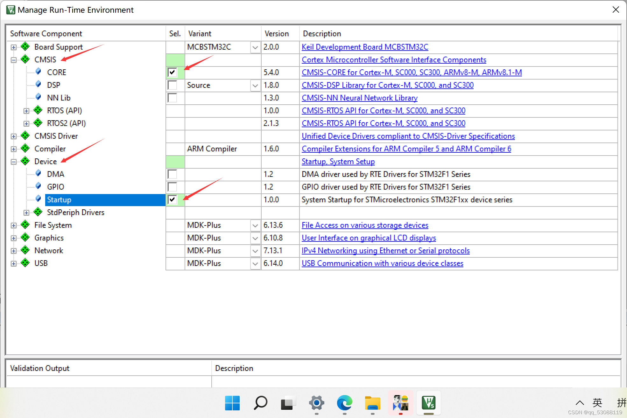627x418 pixels.
Task: Open the CMSIS-NN Neural Network Library link
Action: [359, 98]
